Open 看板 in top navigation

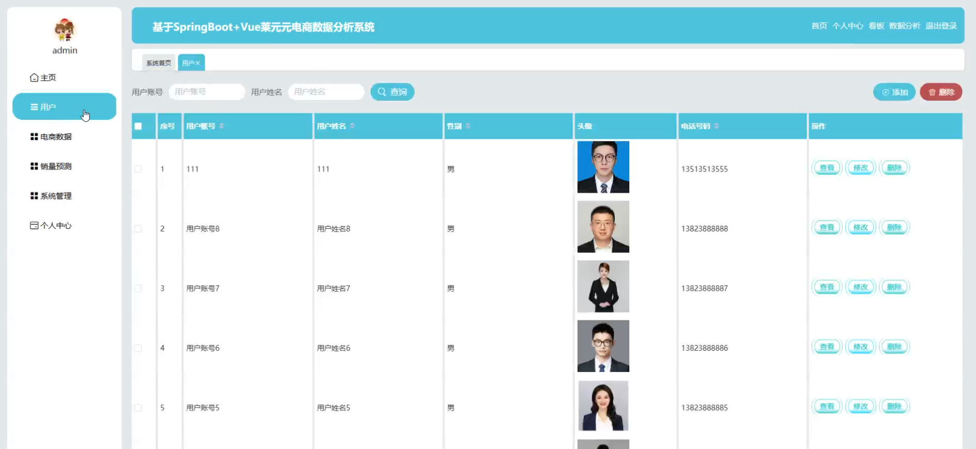point(876,26)
